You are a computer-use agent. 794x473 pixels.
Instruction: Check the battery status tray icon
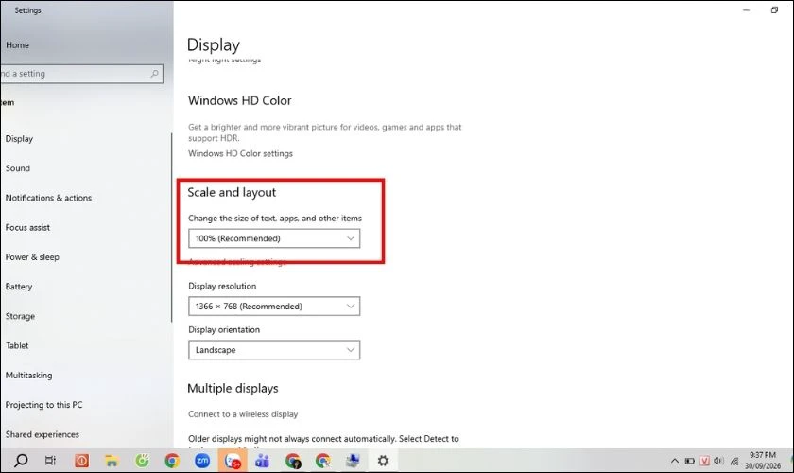689,461
